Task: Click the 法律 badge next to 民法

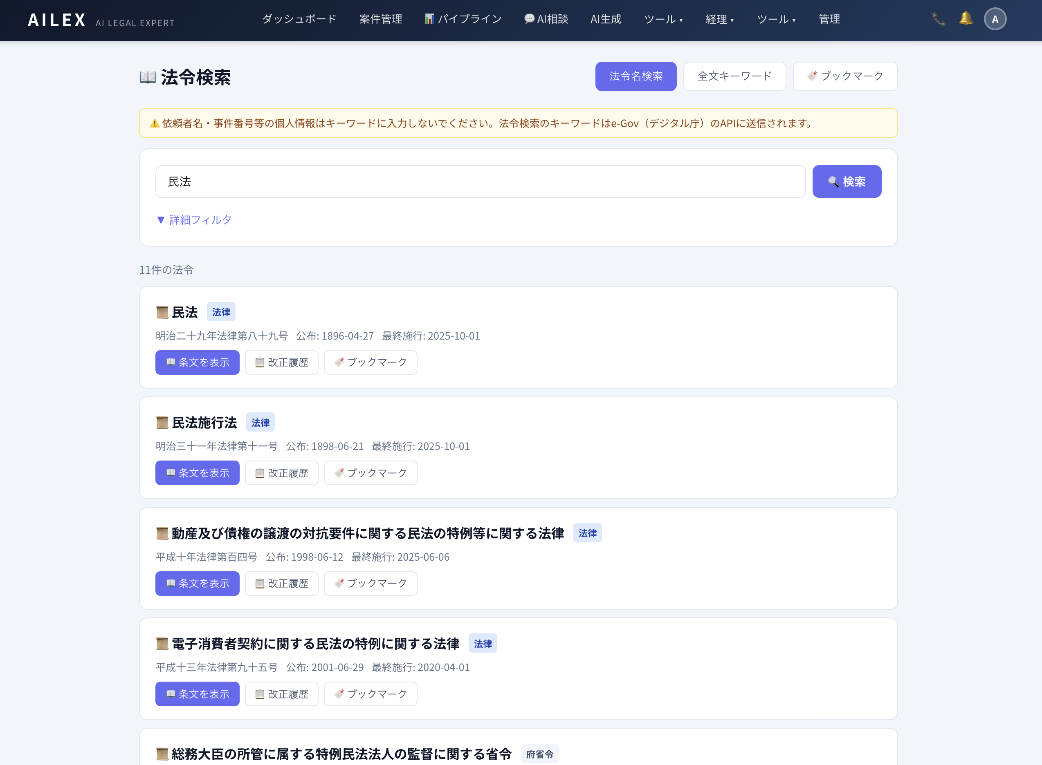Action: point(221,312)
